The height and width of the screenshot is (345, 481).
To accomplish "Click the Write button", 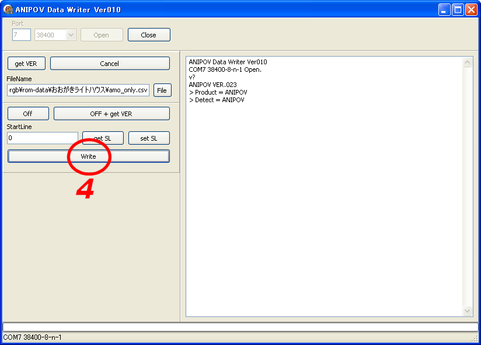I will pyautogui.click(x=88, y=156).
